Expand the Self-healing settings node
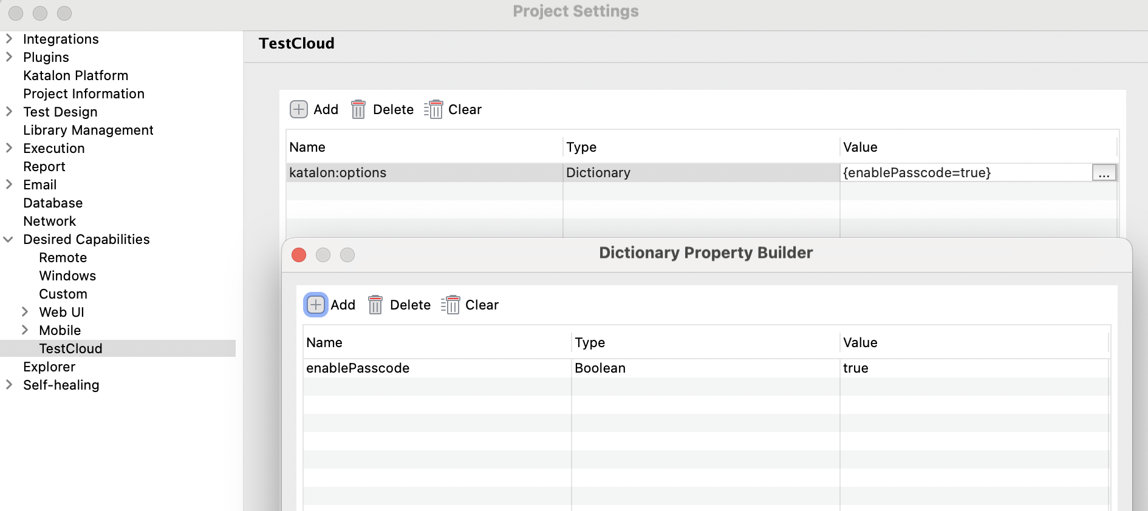The width and height of the screenshot is (1148, 511). [9, 385]
